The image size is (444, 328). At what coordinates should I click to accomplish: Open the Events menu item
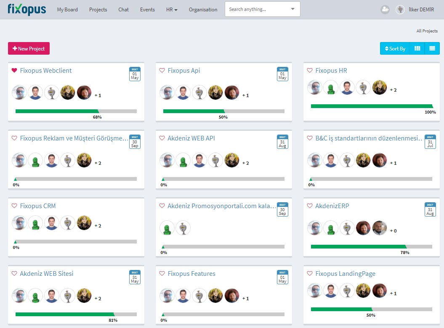tap(148, 10)
